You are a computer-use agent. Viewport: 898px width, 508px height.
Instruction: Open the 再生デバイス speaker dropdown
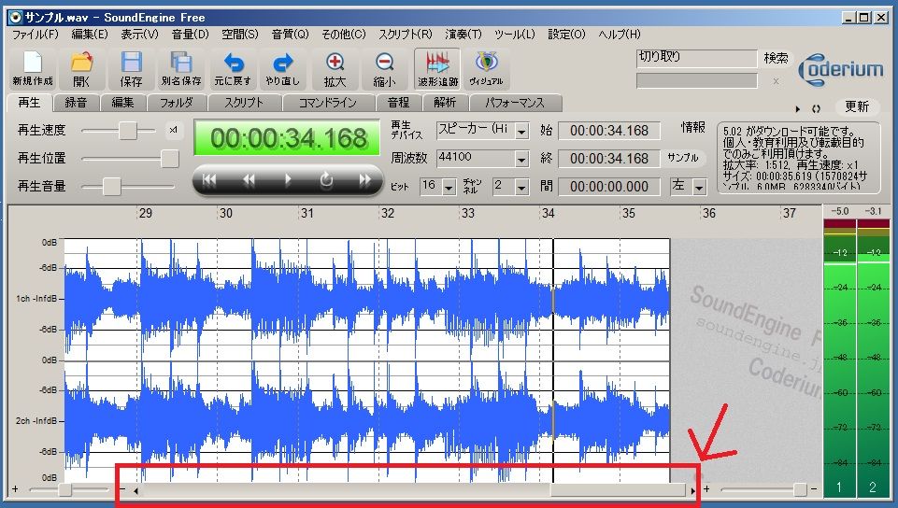pyautogui.click(x=521, y=131)
